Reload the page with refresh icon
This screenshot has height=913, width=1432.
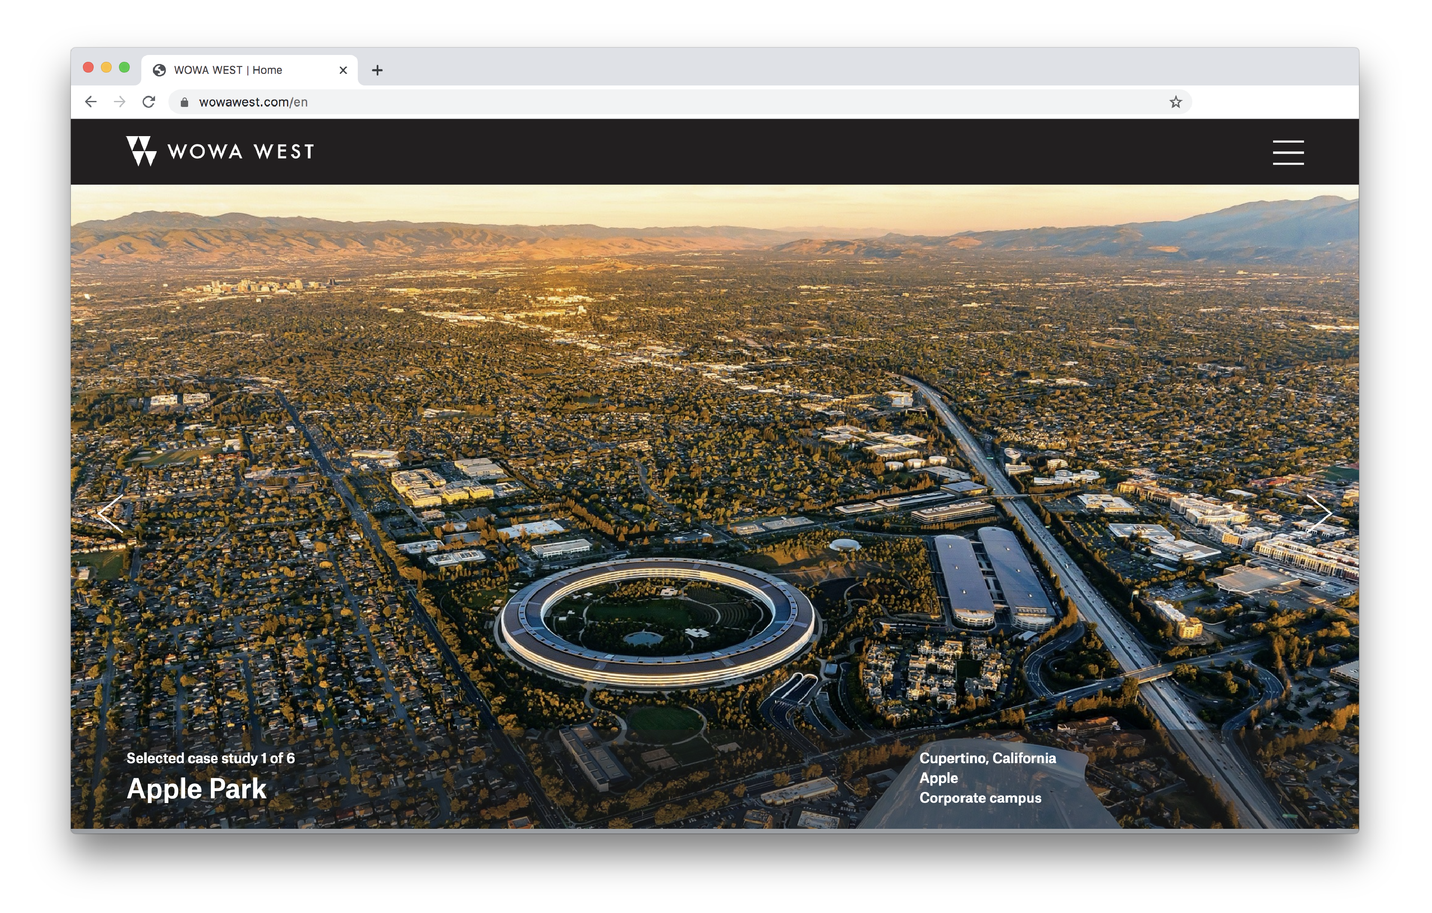coord(149,102)
